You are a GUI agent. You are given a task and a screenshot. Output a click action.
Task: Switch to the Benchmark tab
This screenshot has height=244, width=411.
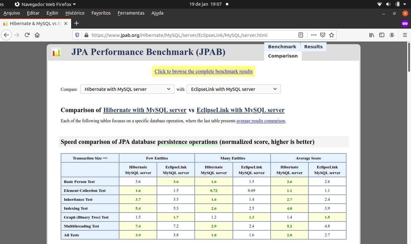(282, 47)
